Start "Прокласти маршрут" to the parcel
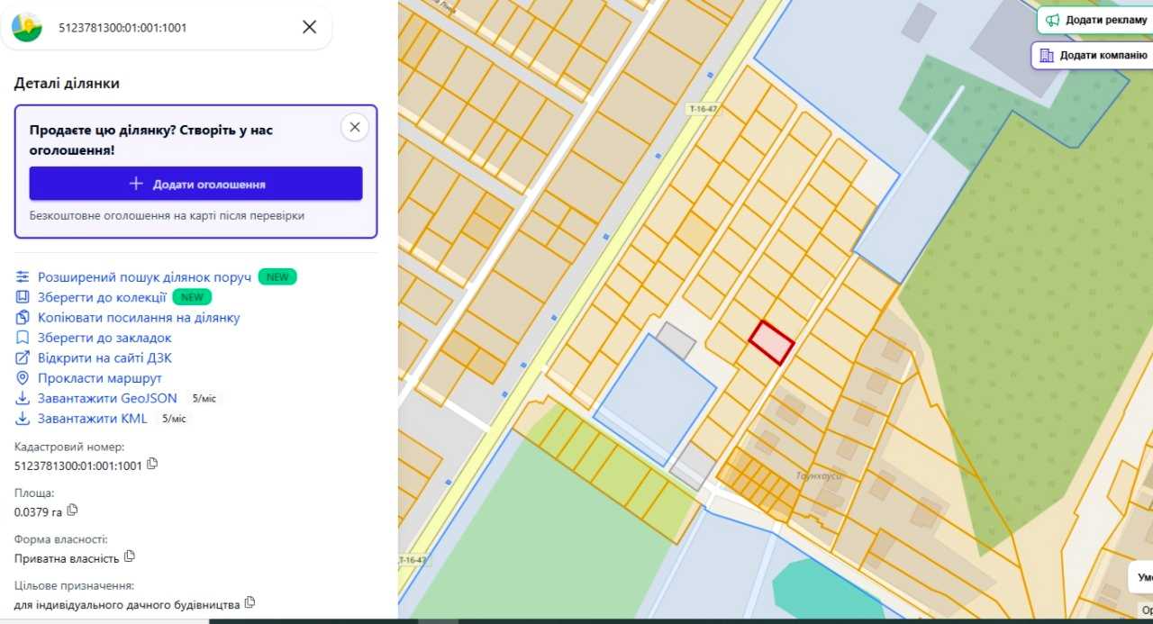Image resolution: width=1153 pixels, height=624 pixels. click(x=100, y=378)
